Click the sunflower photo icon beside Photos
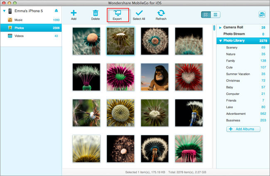Image resolution: width=270 pixels, height=176 pixels. pos(10,28)
